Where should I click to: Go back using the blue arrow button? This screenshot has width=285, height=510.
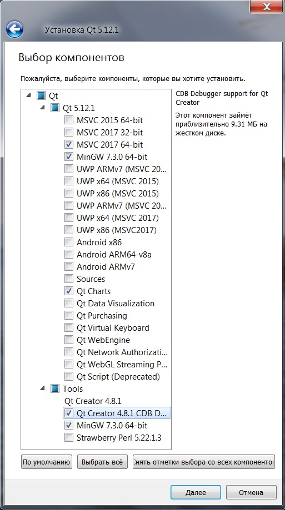point(14,30)
